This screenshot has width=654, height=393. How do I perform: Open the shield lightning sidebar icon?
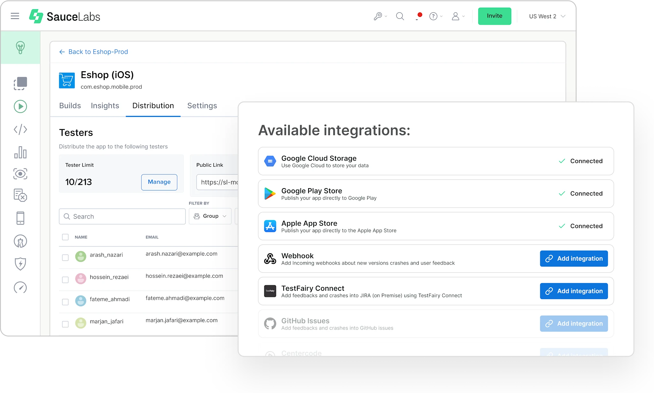click(20, 264)
